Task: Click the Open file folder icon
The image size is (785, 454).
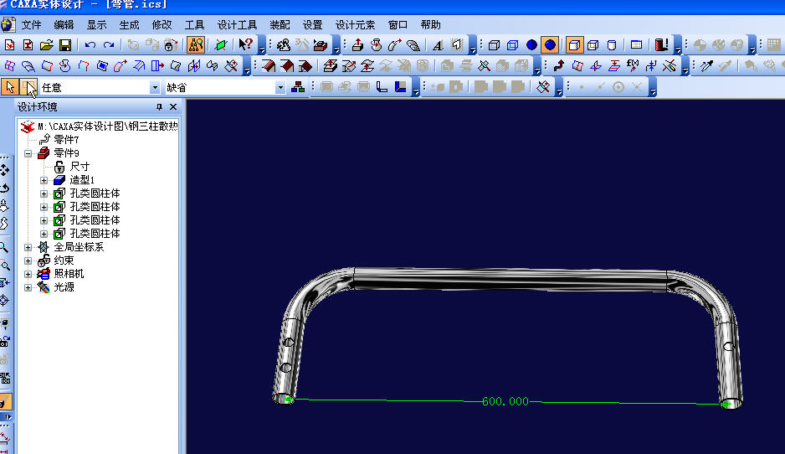Action: point(47,45)
